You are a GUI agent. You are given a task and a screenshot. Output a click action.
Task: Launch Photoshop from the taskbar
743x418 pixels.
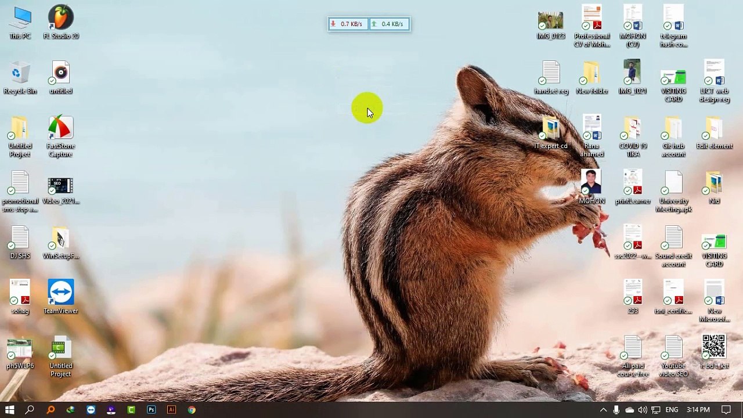pos(151,410)
